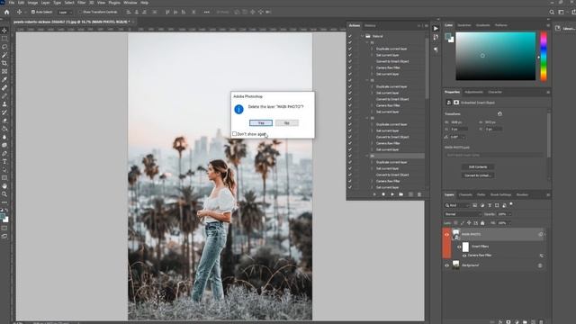This screenshot has width=576, height=324.
Task: Open the Fill value dropdown
Action: click(x=509, y=223)
